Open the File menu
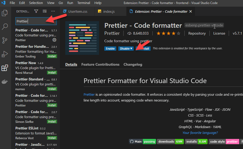This screenshot has height=149, width=243. pos(12,3)
